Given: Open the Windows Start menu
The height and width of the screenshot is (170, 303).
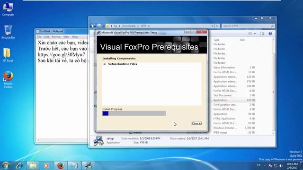Looking at the screenshot, I should [x=6, y=166].
